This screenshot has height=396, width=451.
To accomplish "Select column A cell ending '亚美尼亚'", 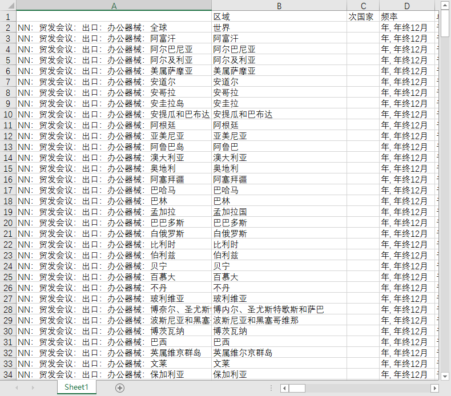I will pyautogui.click(x=114, y=136).
